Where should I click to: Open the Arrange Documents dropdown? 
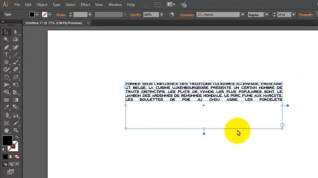tap(171, 4)
